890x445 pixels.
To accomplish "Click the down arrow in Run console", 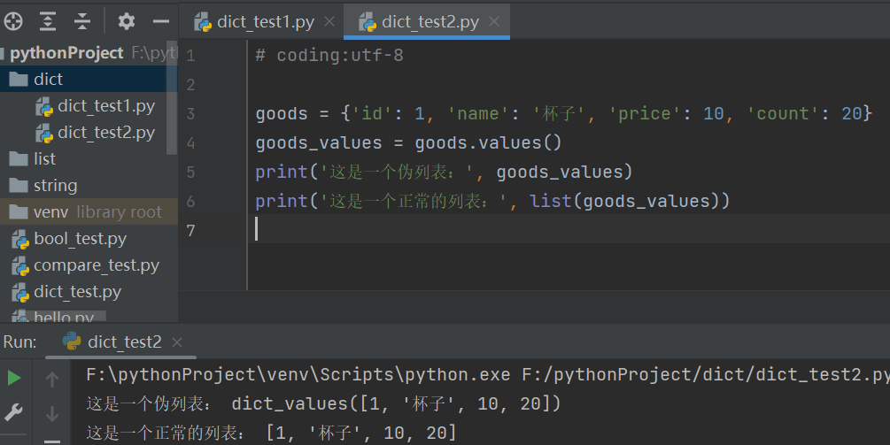I will (52, 413).
